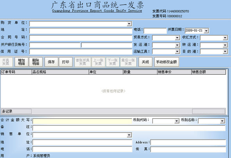Open the 币别名称 dropdown
Image resolution: width=231 pixels, height=158 pixels.
222,121
